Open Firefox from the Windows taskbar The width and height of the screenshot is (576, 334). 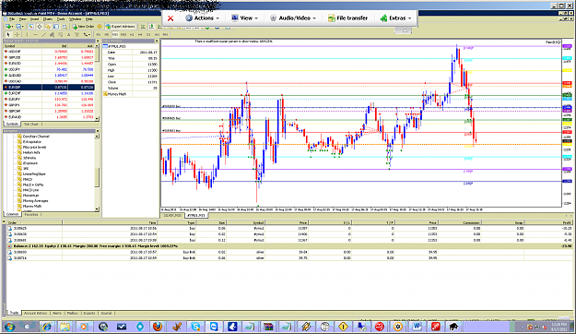158,327
